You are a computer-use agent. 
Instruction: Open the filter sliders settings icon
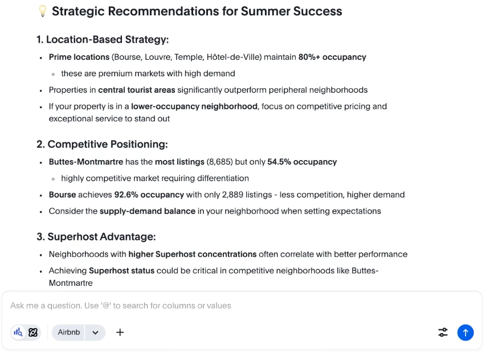click(x=443, y=333)
